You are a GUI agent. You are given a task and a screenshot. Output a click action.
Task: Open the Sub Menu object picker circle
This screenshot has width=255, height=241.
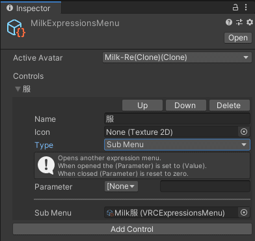244,212
